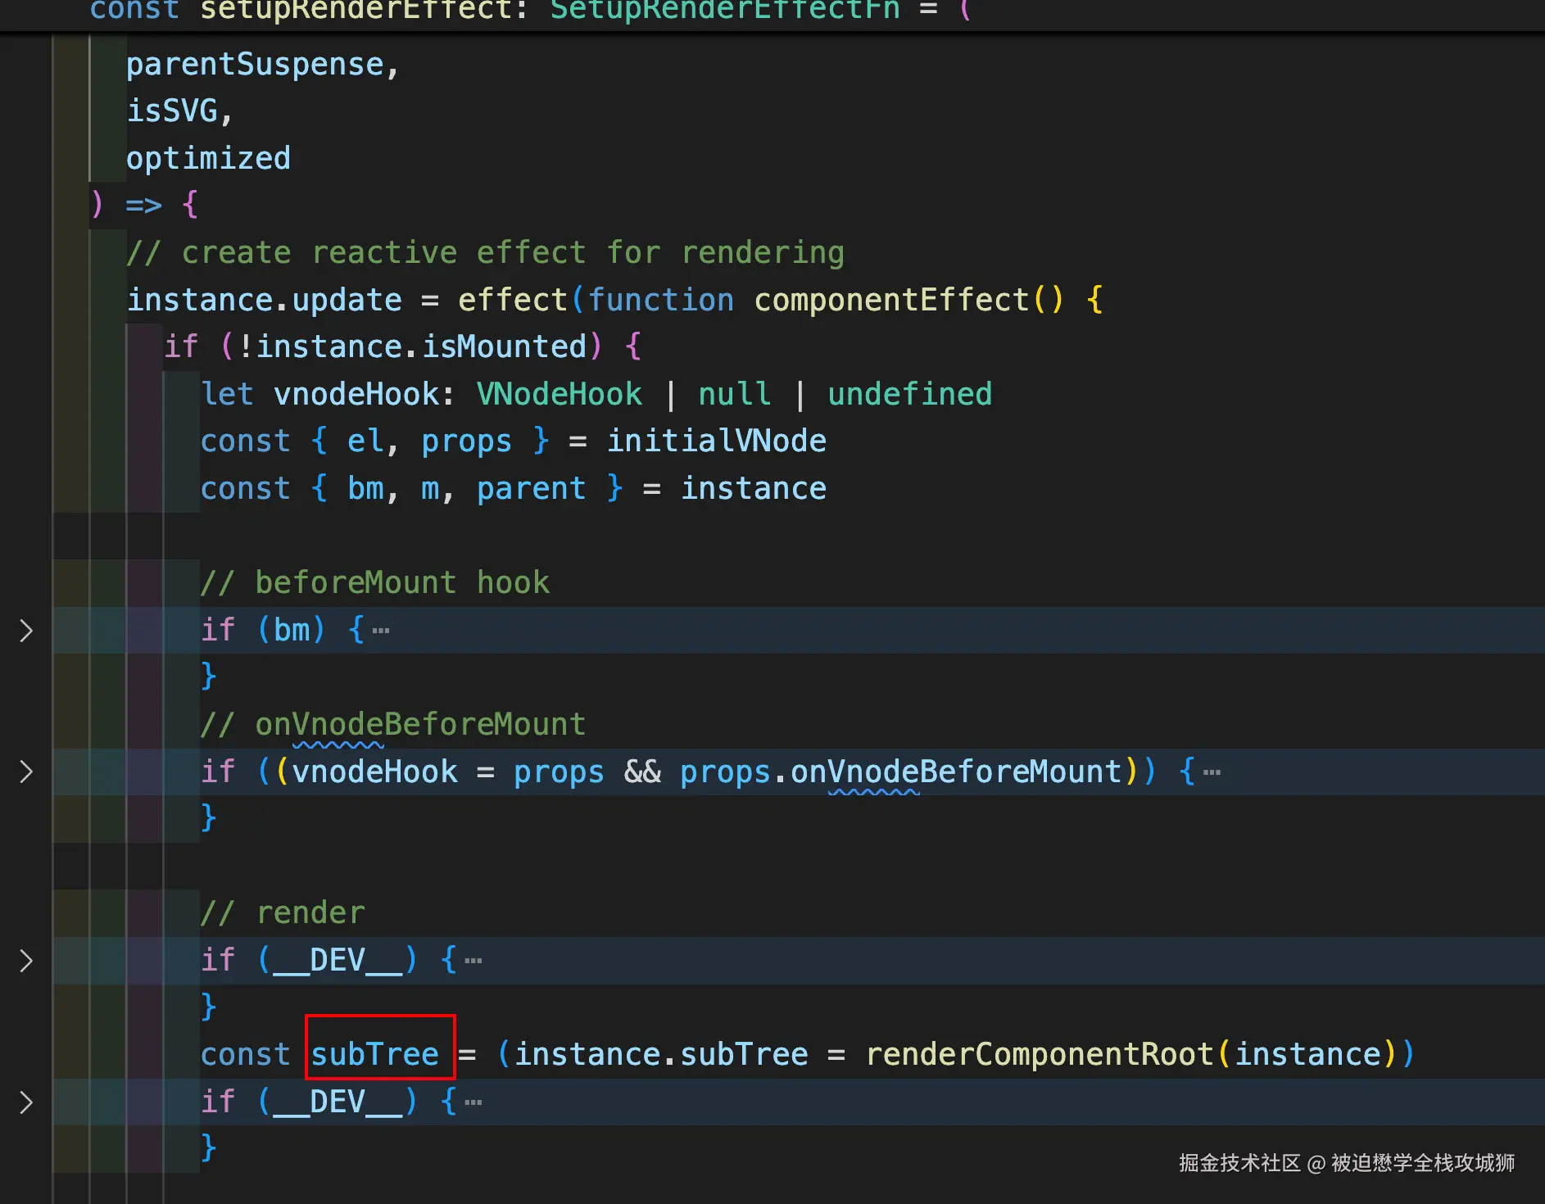Click "onVnodeBeforeMount" in "props.onVnodeBeforeMount"
The width and height of the screenshot is (1545, 1204).
pyautogui.click(x=956, y=772)
